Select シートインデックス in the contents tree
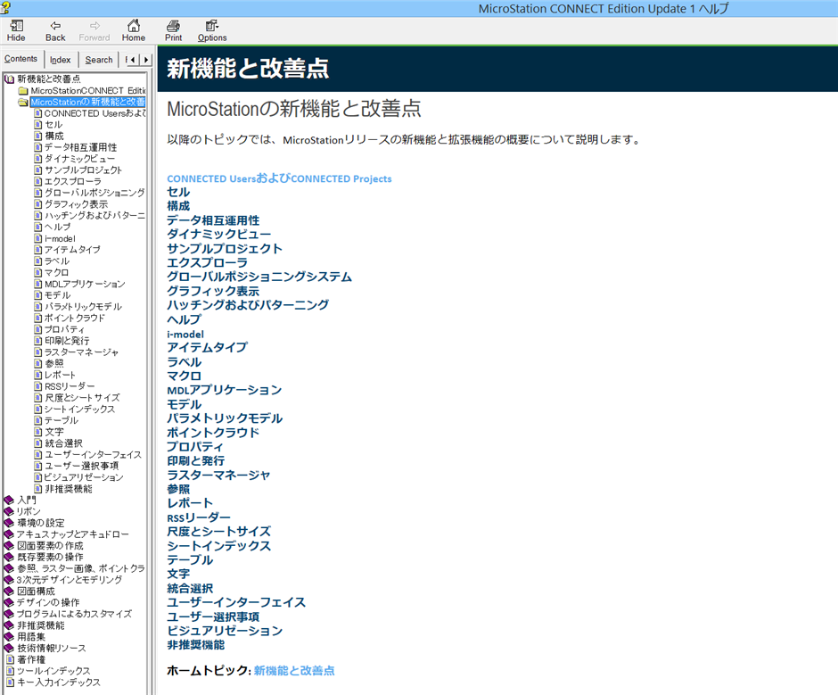Image resolution: width=838 pixels, height=695 pixels. [80, 409]
